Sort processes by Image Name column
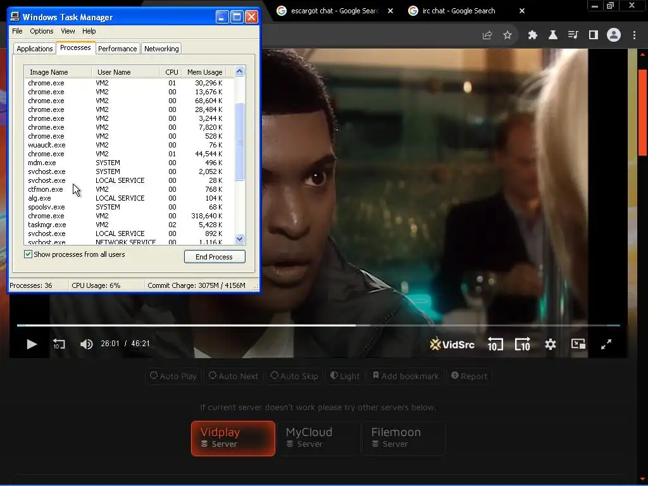Image resolution: width=648 pixels, height=486 pixels. point(58,72)
